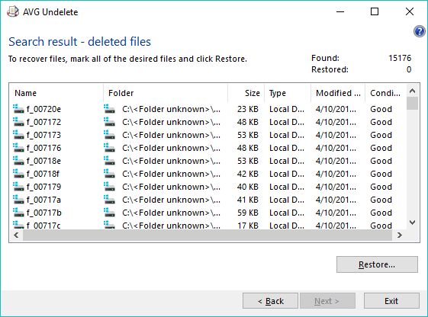This screenshot has height=317, width=428.
Task: Select the f_007179 file row
Action: click(x=208, y=187)
